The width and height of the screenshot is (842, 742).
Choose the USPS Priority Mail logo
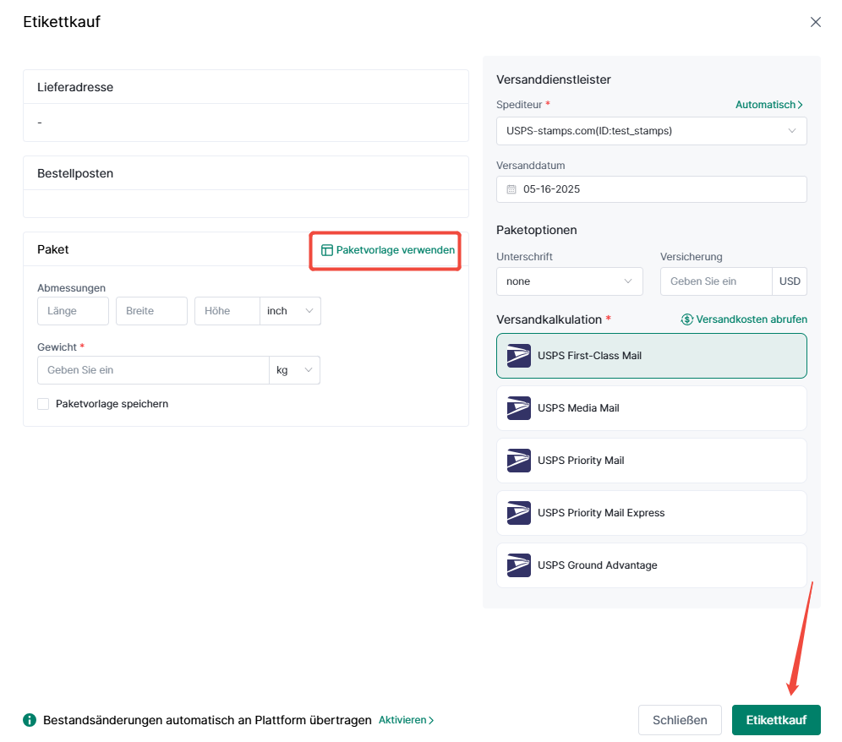click(519, 461)
